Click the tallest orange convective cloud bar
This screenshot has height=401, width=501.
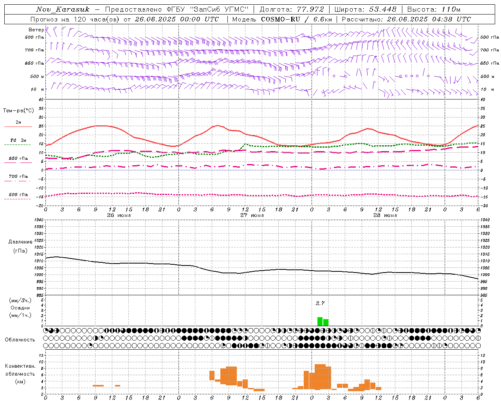(320, 377)
